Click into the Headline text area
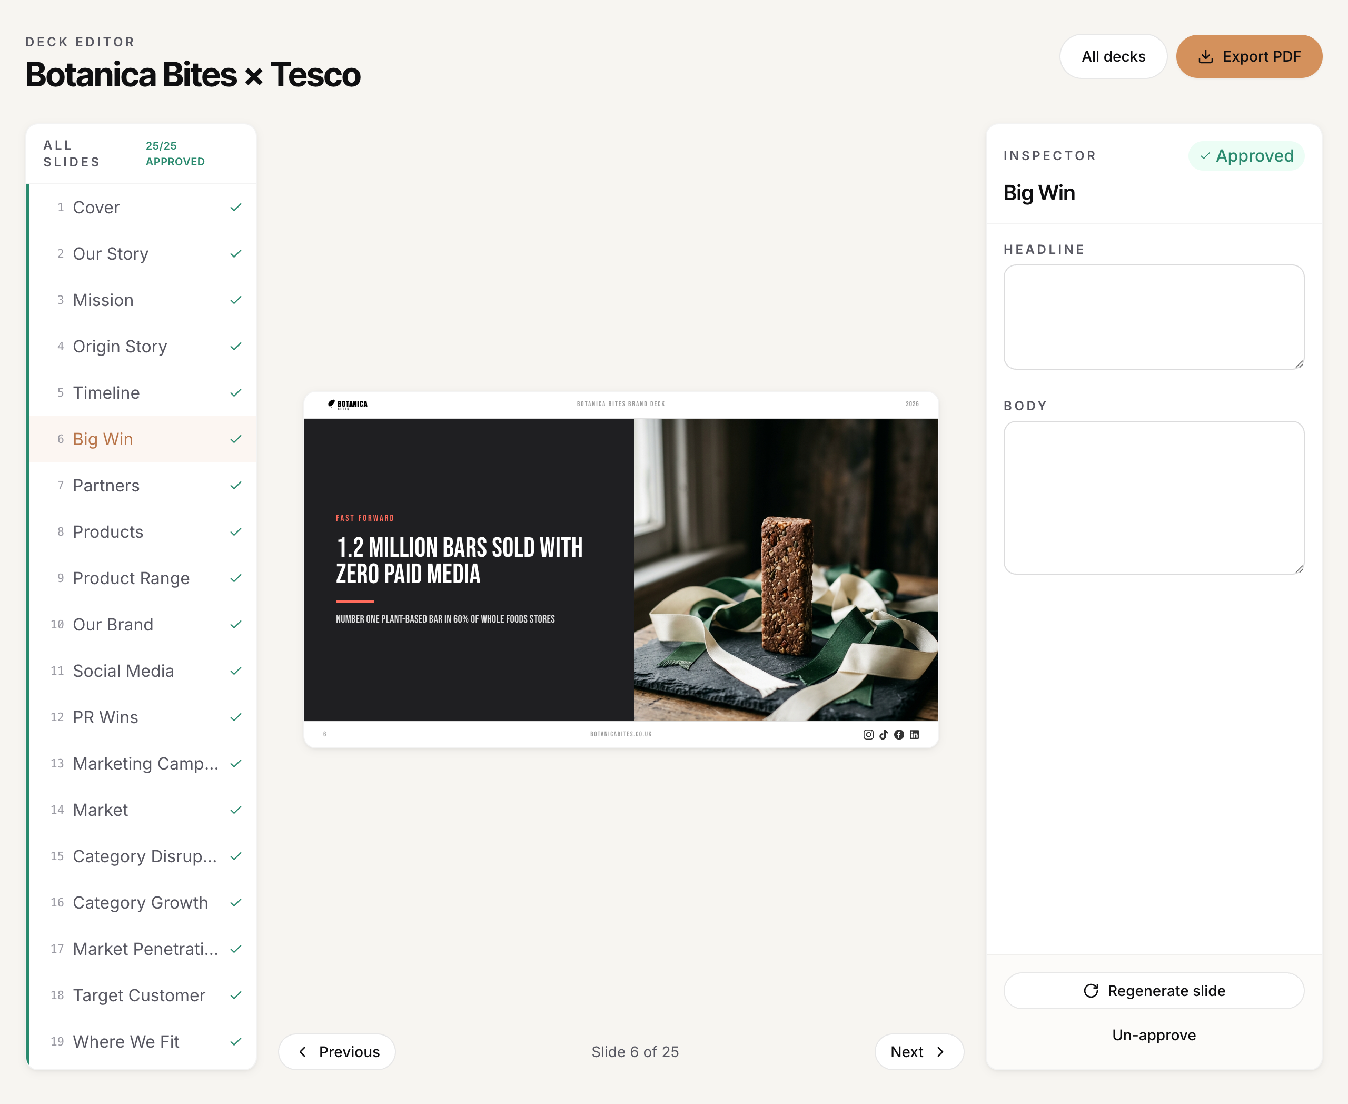Screen dimensions: 1348x1104 1153,317
